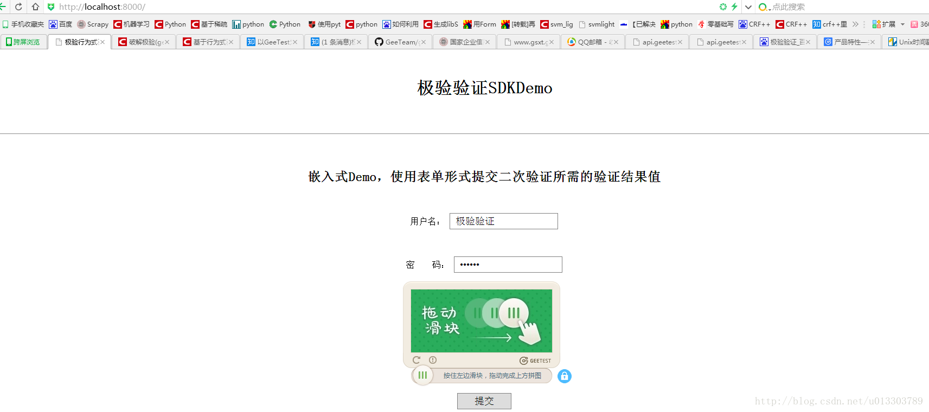929x412 pixels.
Task: Open the 如何利用 bookmark
Action: coord(401,24)
